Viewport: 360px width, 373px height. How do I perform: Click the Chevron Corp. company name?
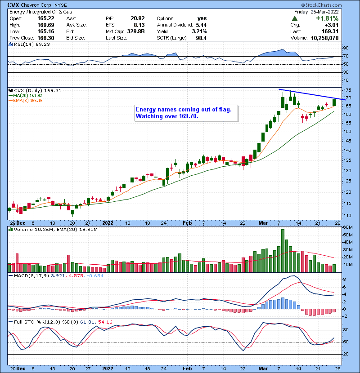tap(37, 5)
